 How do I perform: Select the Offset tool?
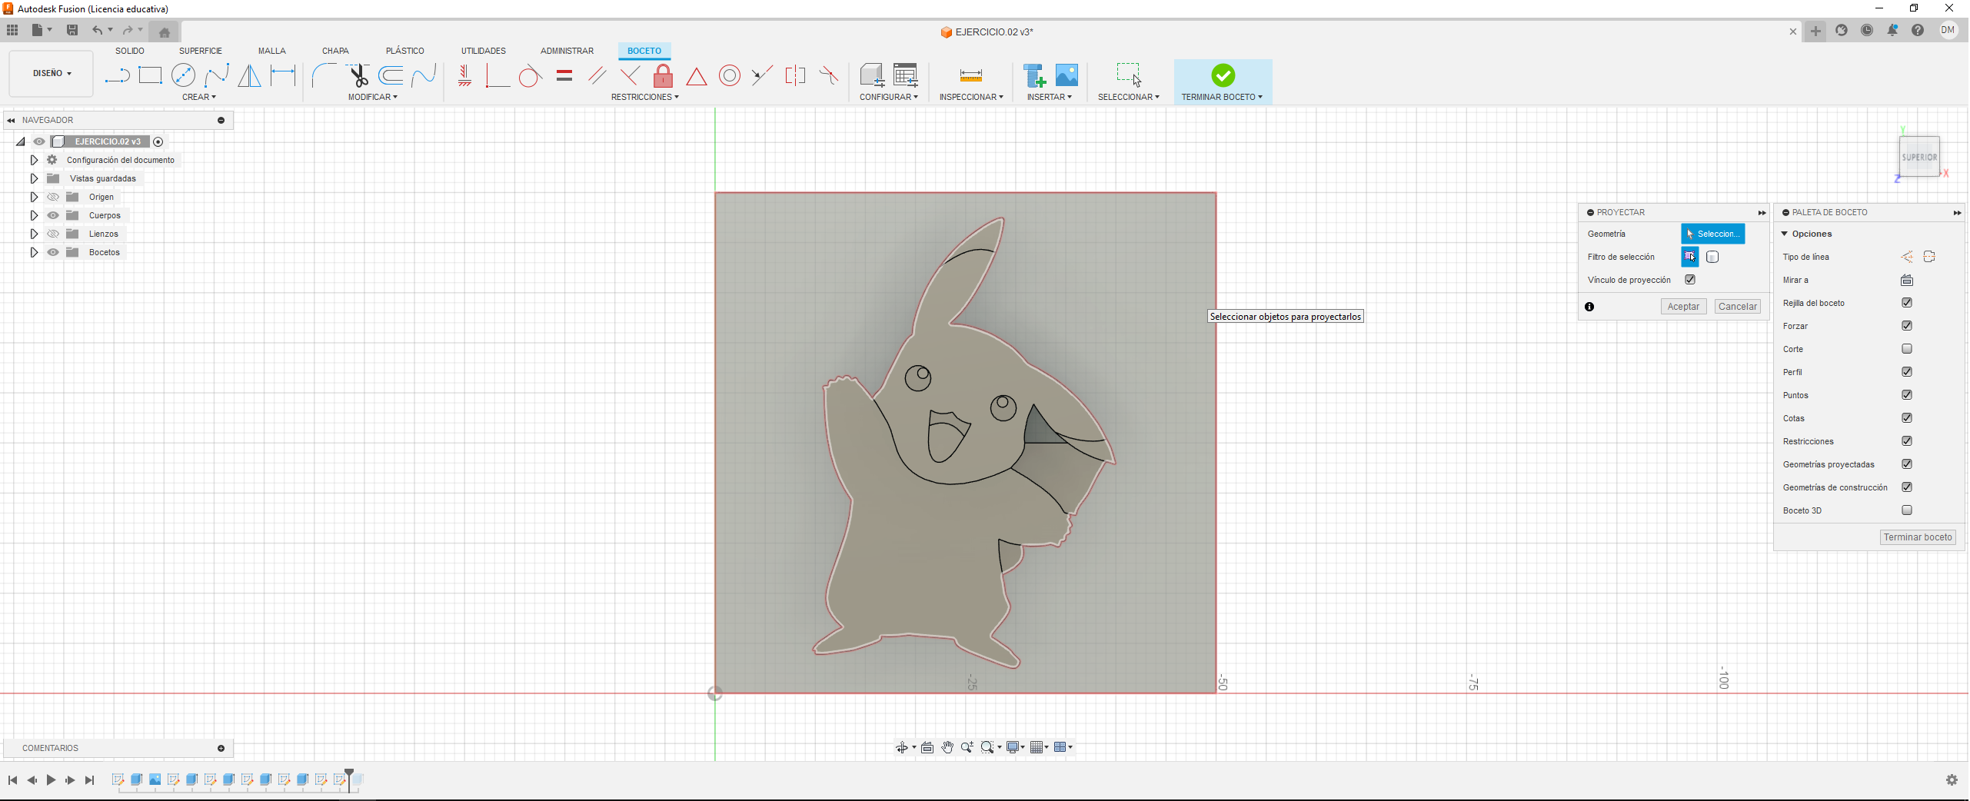(x=391, y=75)
